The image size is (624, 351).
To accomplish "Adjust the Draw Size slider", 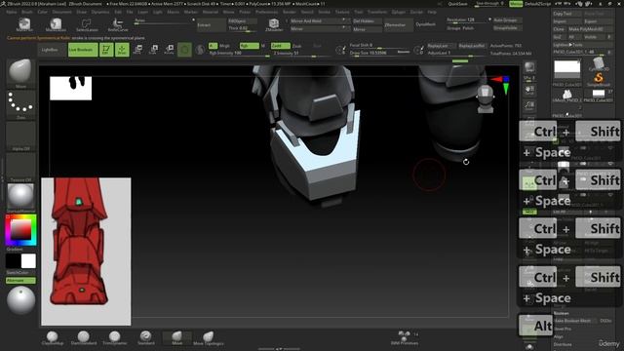I will click(x=379, y=53).
